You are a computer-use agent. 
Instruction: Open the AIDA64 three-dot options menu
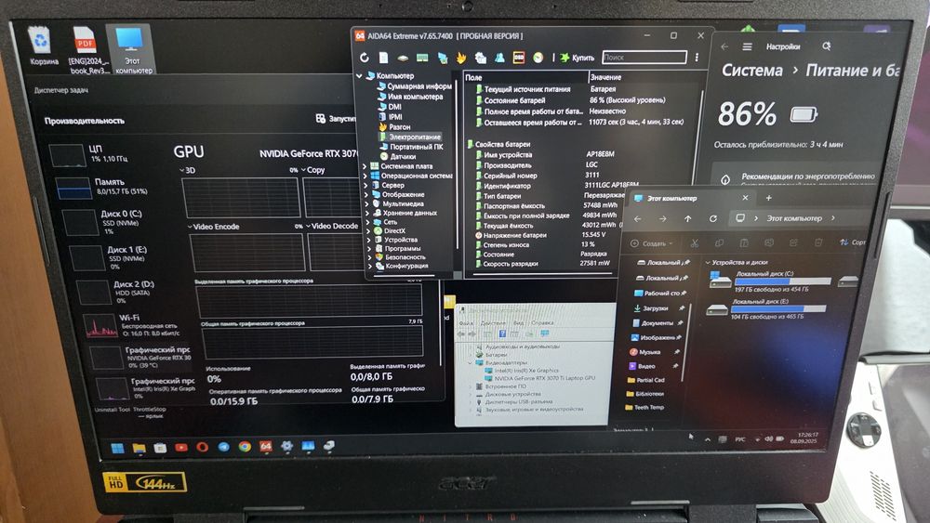(x=697, y=58)
